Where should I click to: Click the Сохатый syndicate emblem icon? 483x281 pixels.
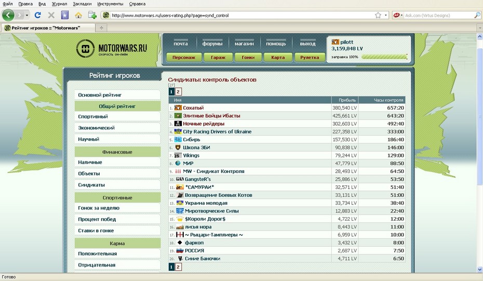(178, 108)
